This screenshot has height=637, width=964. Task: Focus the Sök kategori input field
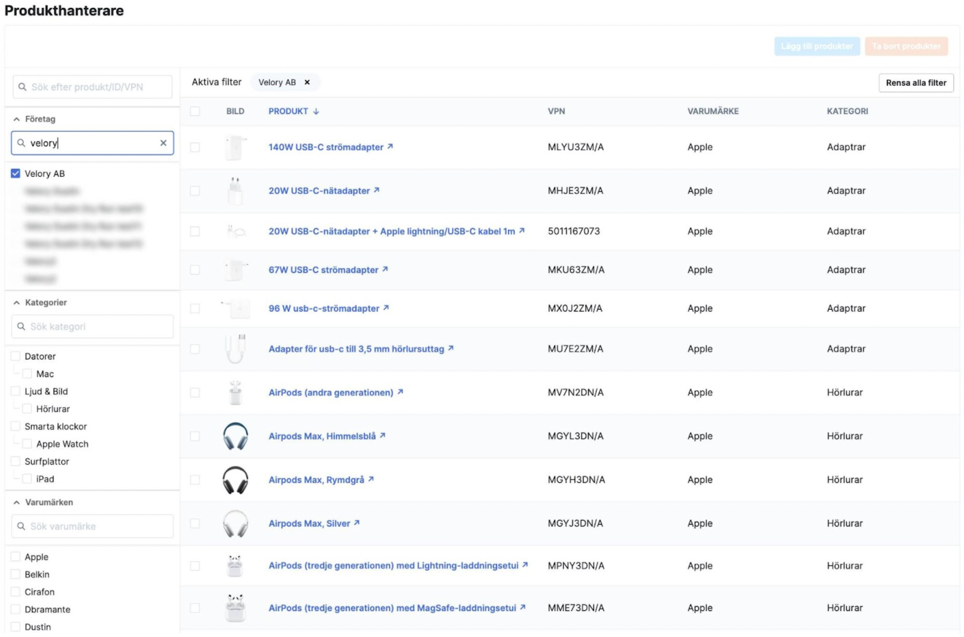tap(92, 326)
